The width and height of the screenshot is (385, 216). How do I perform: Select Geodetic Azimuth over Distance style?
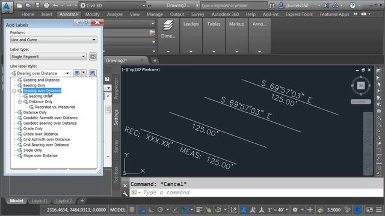51,118
